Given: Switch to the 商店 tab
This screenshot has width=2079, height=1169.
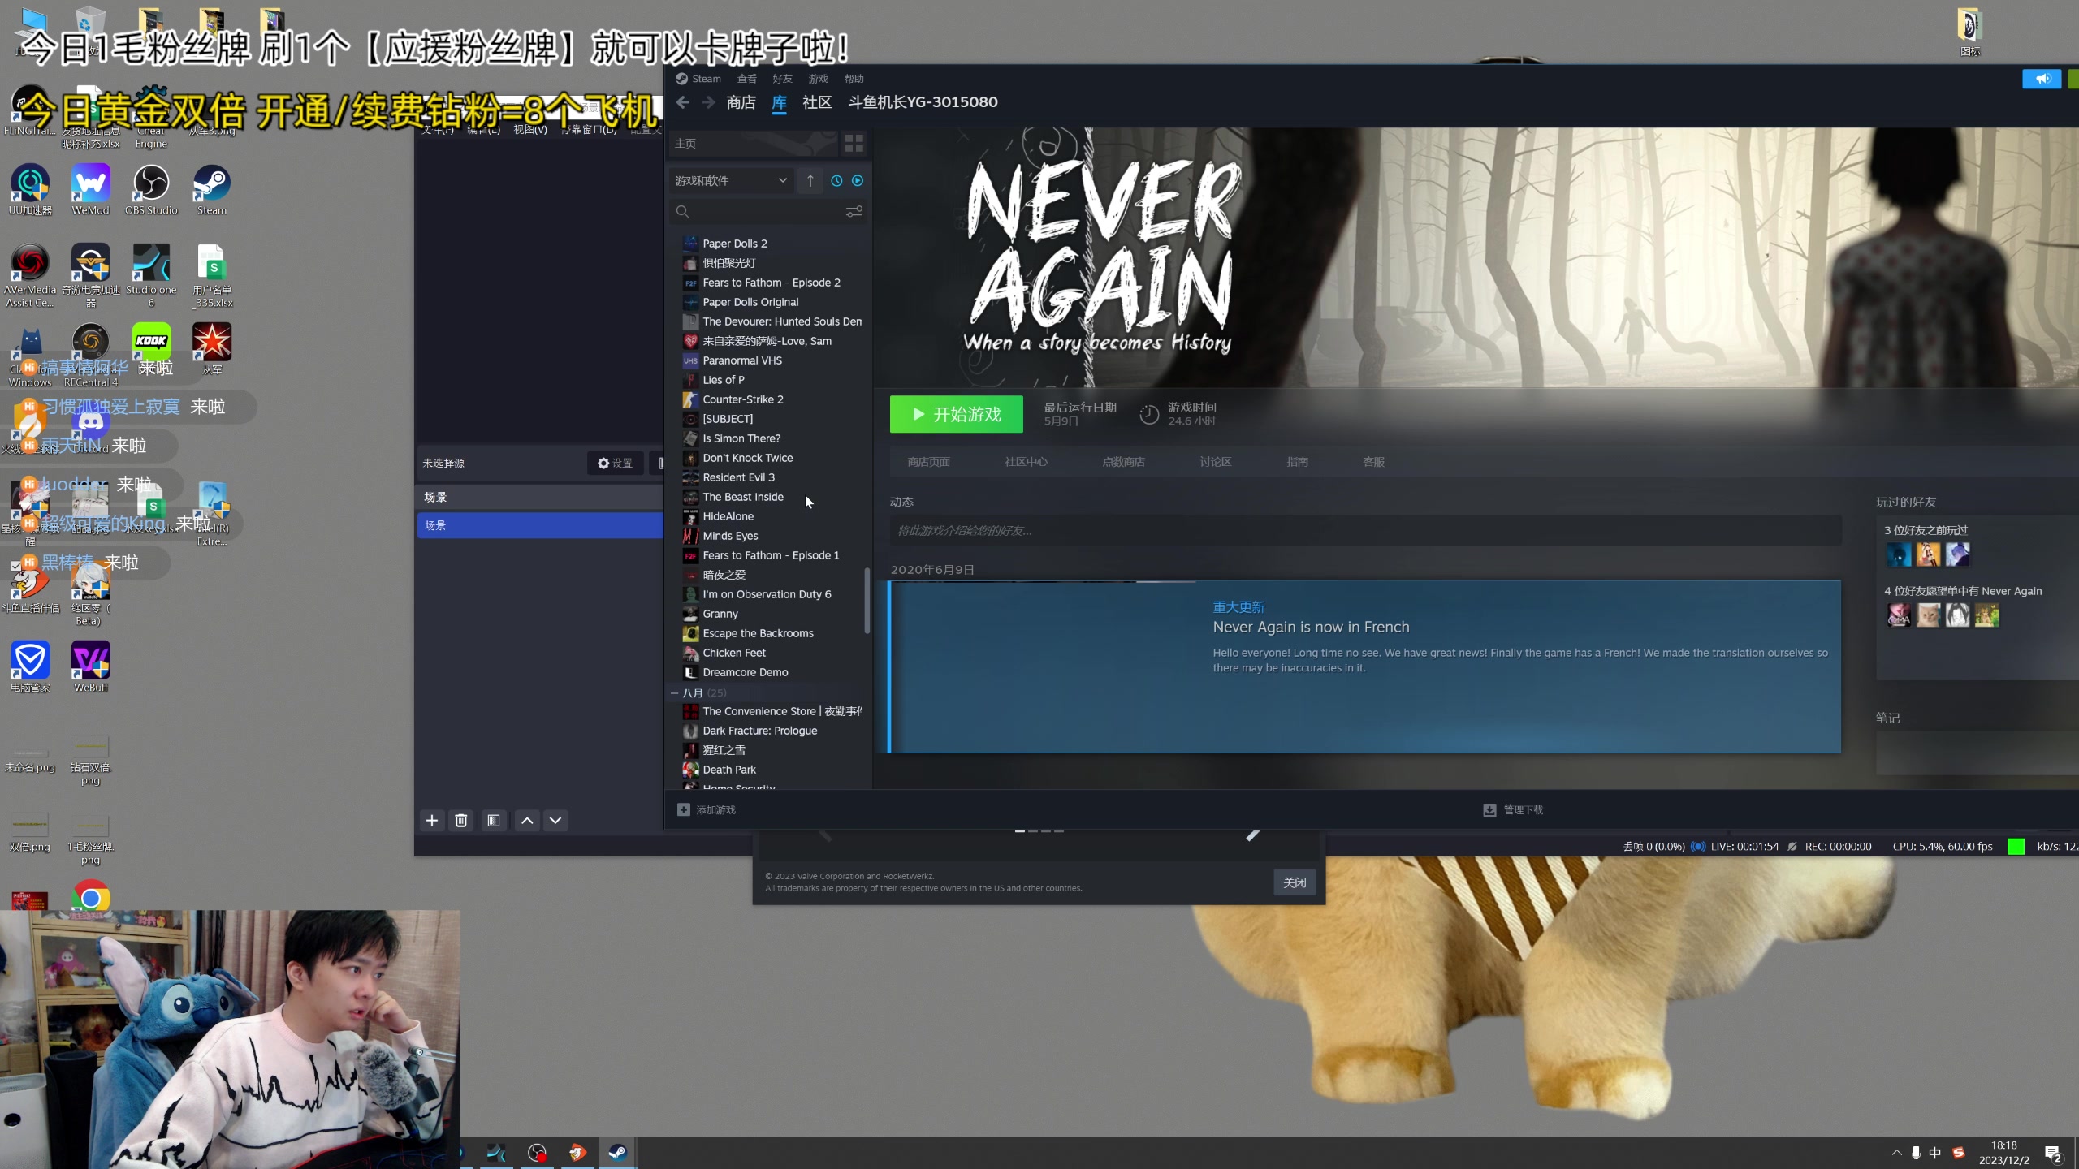Looking at the screenshot, I should tap(741, 102).
